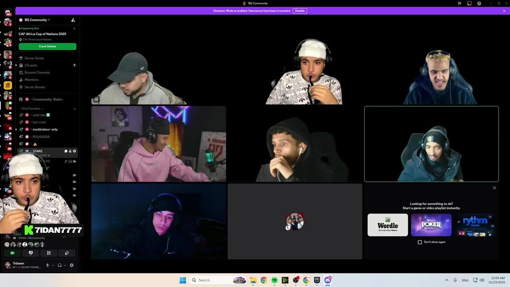Open Discord direct messages home icon

pos(8,12)
